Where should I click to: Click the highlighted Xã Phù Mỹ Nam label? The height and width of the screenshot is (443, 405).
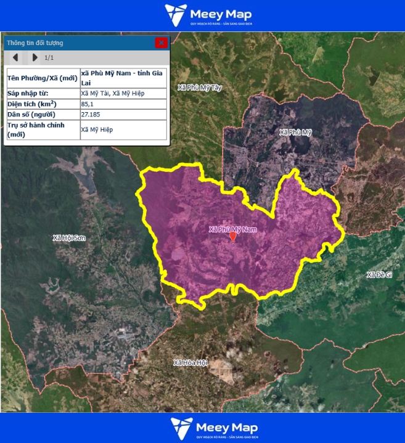point(232,229)
